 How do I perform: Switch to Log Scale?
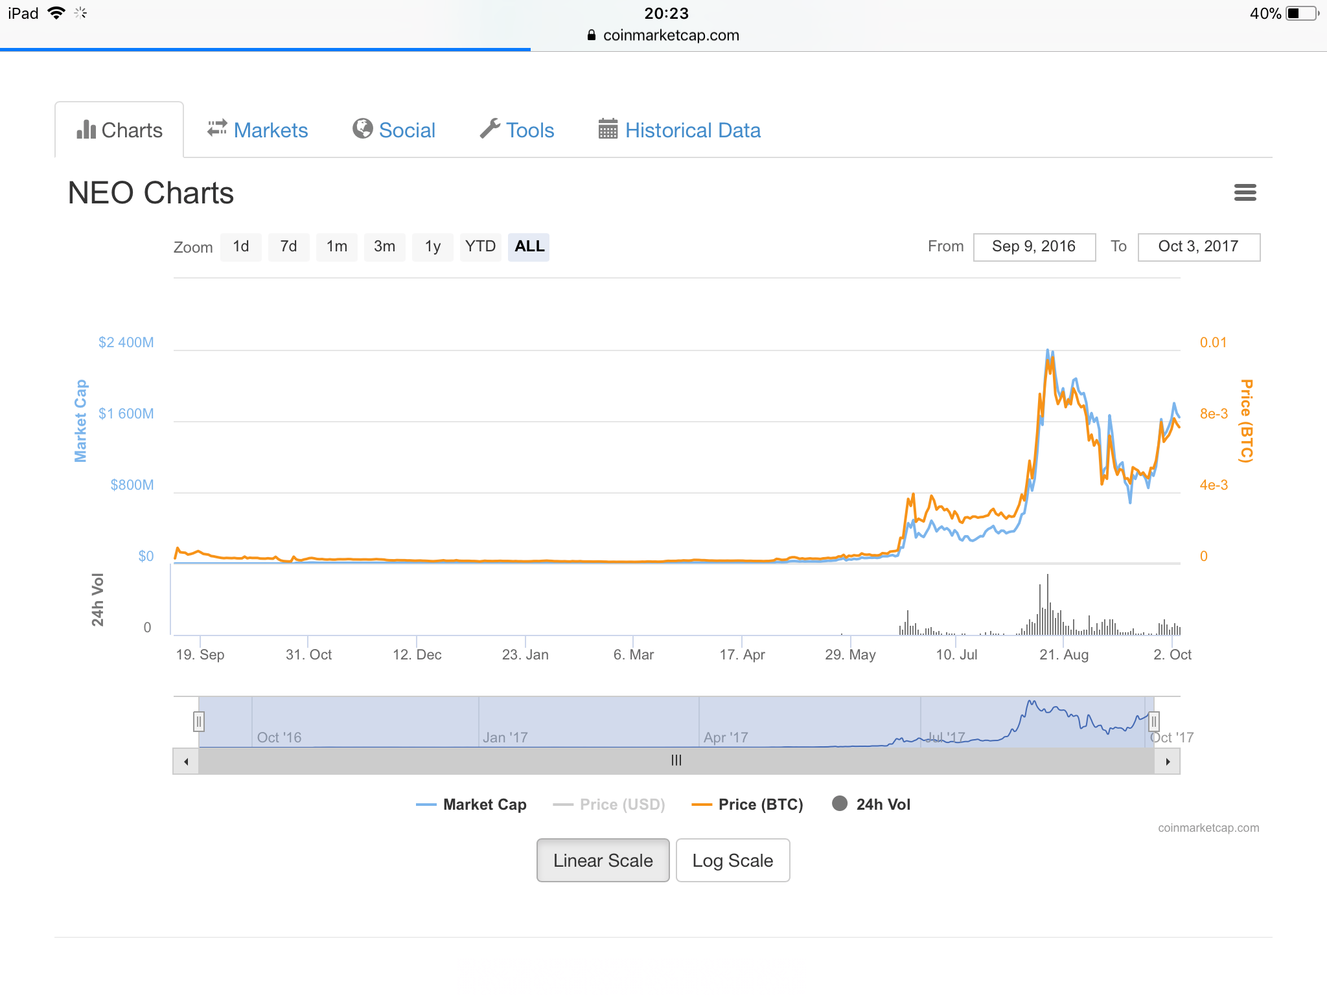[733, 860]
